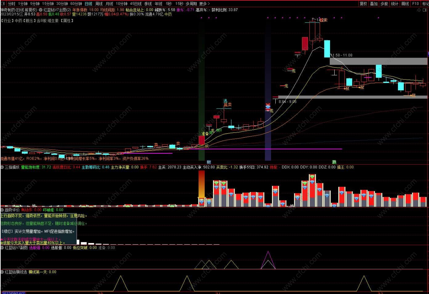Viewport: 429px width, 294px height.
Task: Select the gray 11.58 - 11.08 price zone
Action: (378, 61)
